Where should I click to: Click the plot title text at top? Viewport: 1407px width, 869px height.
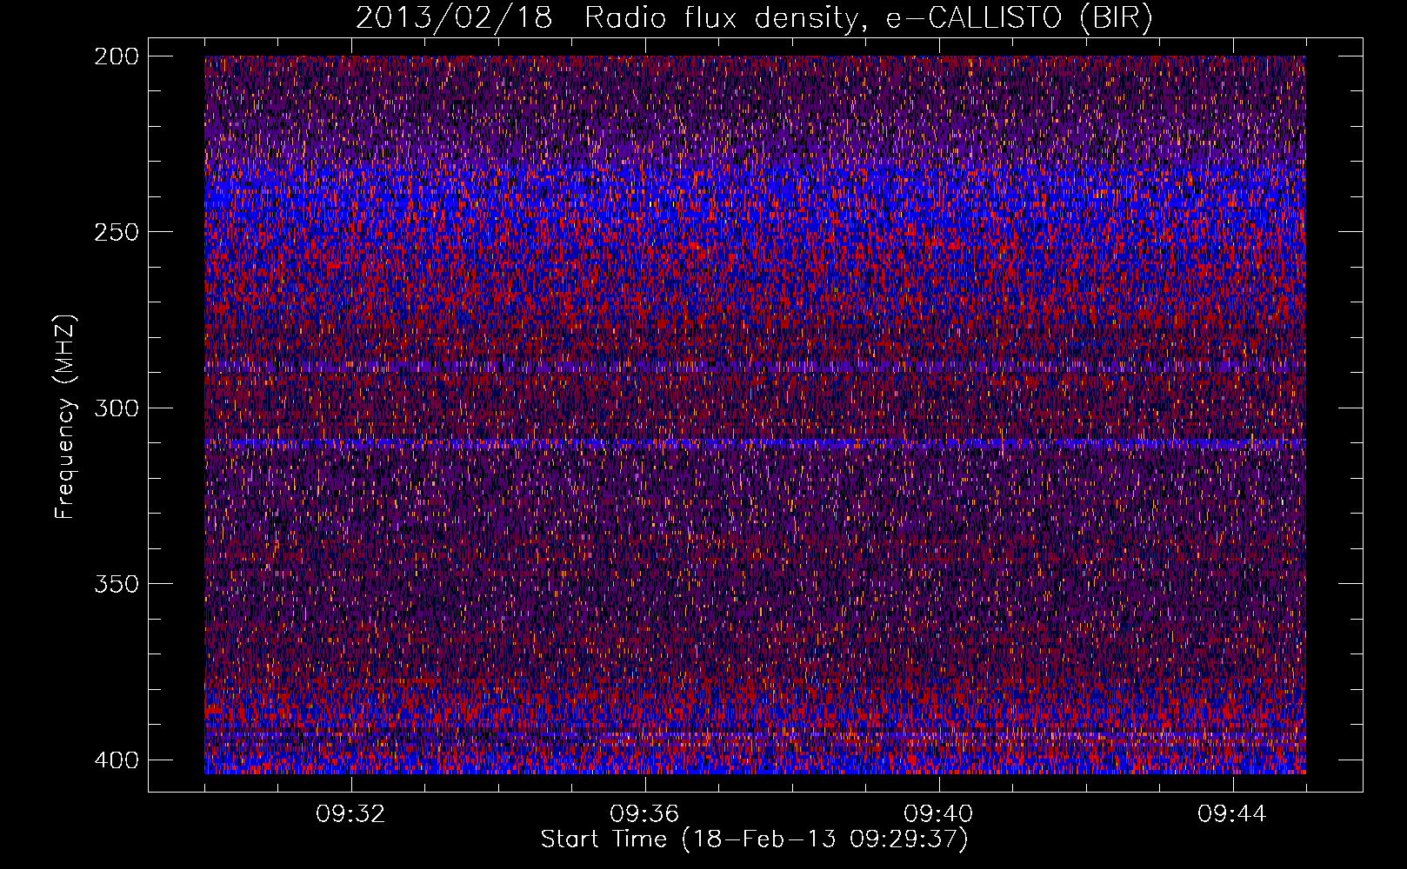click(x=754, y=17)
